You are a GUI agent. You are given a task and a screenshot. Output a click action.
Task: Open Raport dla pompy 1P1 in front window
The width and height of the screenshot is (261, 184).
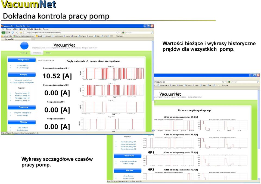point(23,93)
